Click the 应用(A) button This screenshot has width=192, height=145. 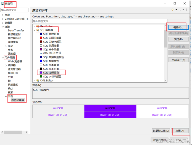[x=180, y=131]
